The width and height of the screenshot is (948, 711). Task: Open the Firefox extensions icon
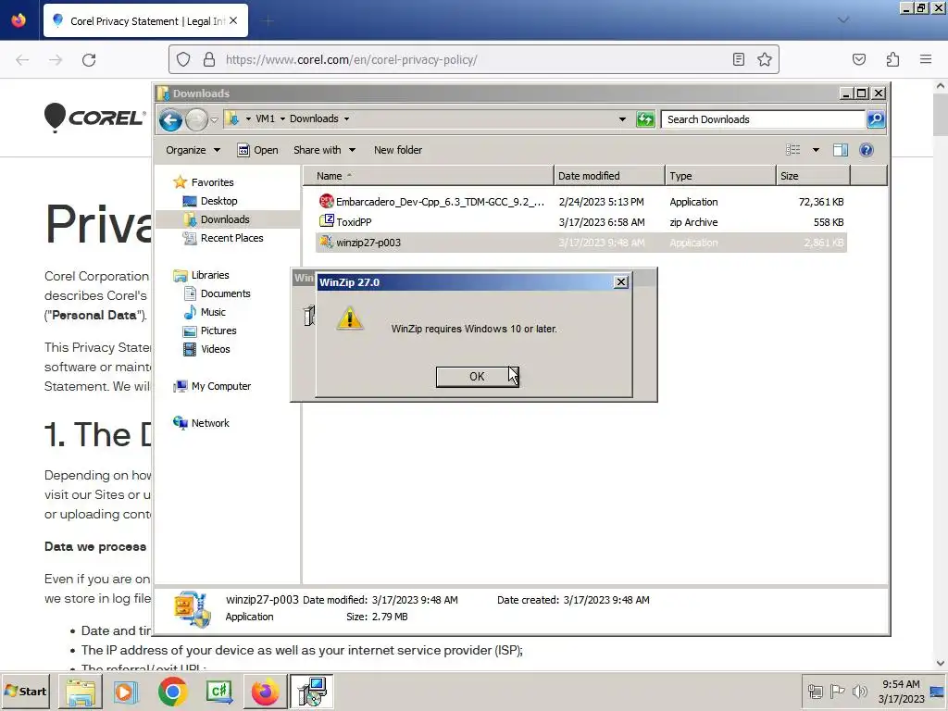pyautogui.click(x=892, y=59)
